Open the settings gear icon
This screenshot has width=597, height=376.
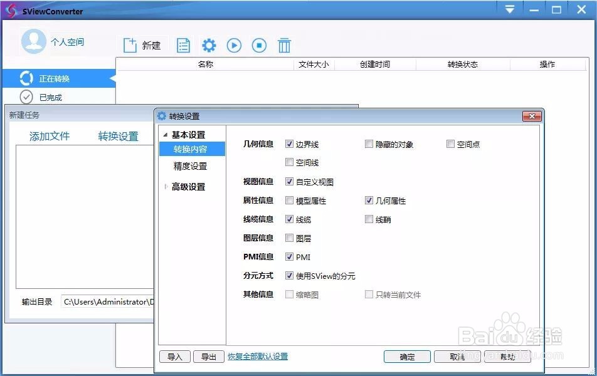209,44
